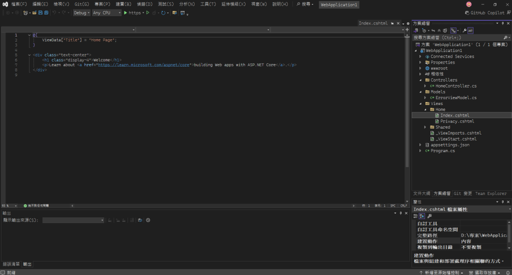Open the output source combo box

[x=73, y=220]
